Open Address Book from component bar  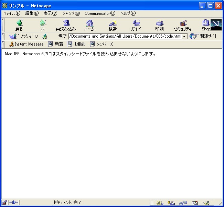click(195, 203)
